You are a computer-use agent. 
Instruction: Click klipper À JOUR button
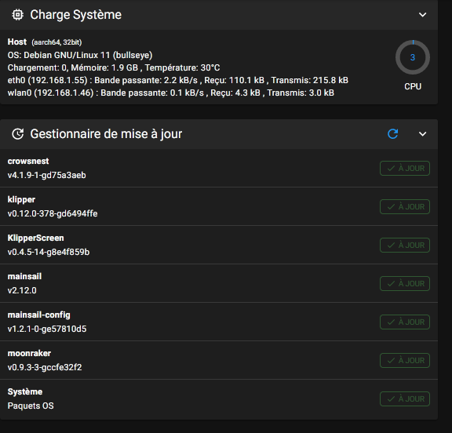405,206
